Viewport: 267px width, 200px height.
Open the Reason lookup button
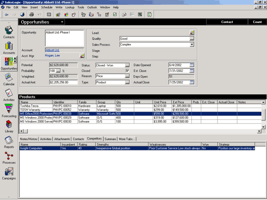127,76
